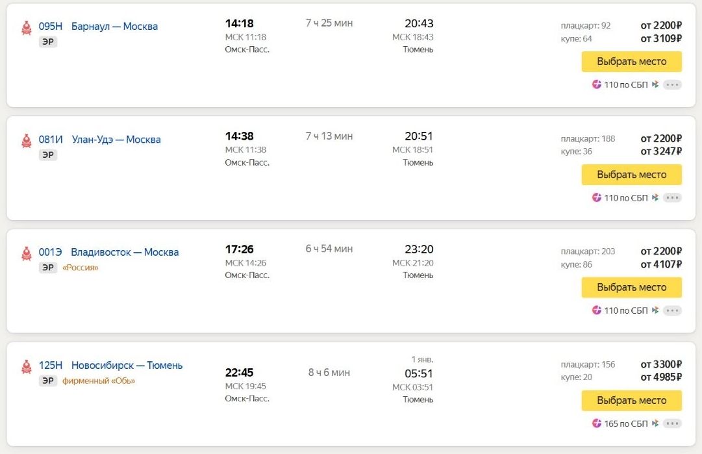Expand the three-dots cashback options for train 081И
This screenshot has width=702, height=454.
click(x=672, y=197)
